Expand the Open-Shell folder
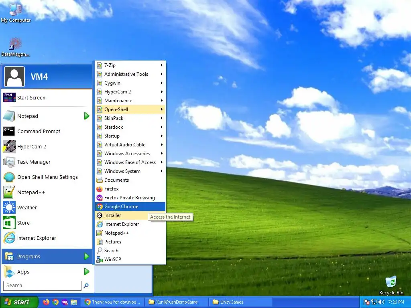 (x=130, y=109)
